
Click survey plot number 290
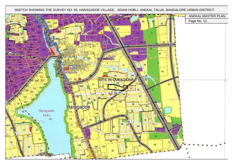click(x=81, y=86)
